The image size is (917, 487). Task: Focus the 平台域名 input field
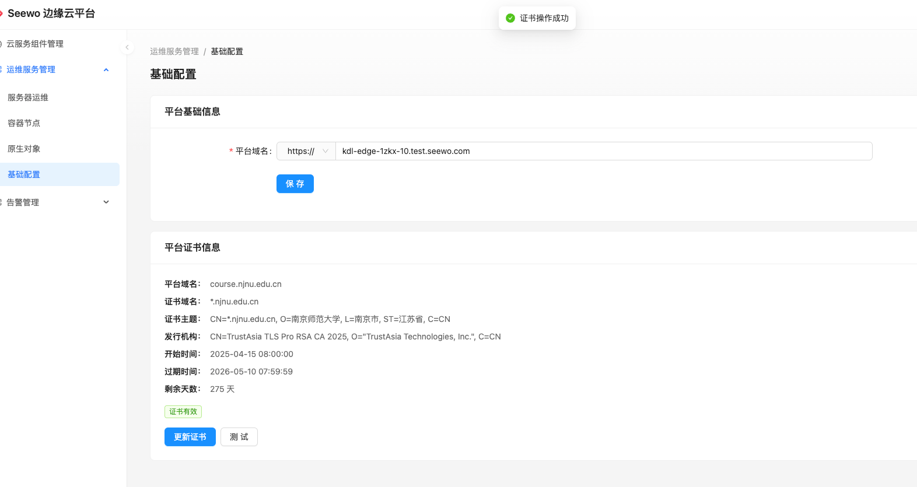[603, 151]
